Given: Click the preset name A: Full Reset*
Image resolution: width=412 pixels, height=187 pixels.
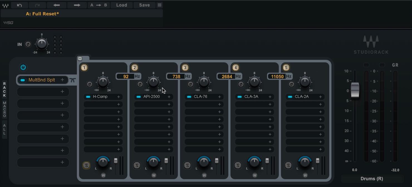Looking at the screenshot, I should [42, 14].
